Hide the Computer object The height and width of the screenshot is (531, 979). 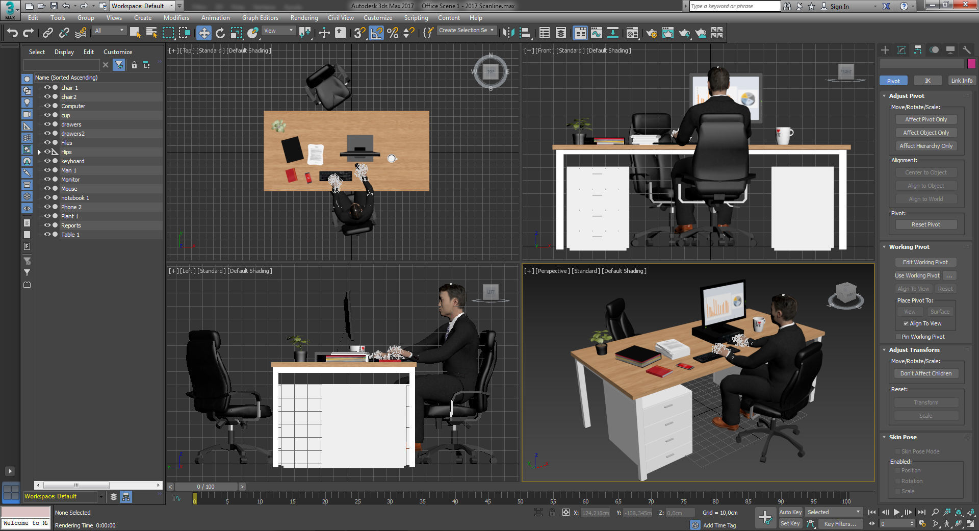pos(47,106)
